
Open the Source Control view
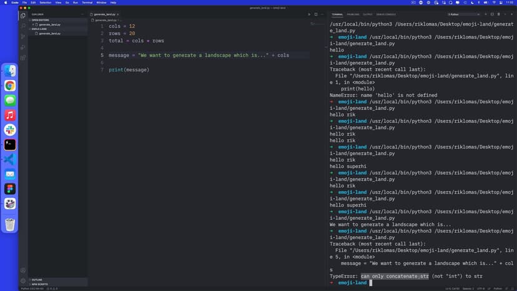23,36
